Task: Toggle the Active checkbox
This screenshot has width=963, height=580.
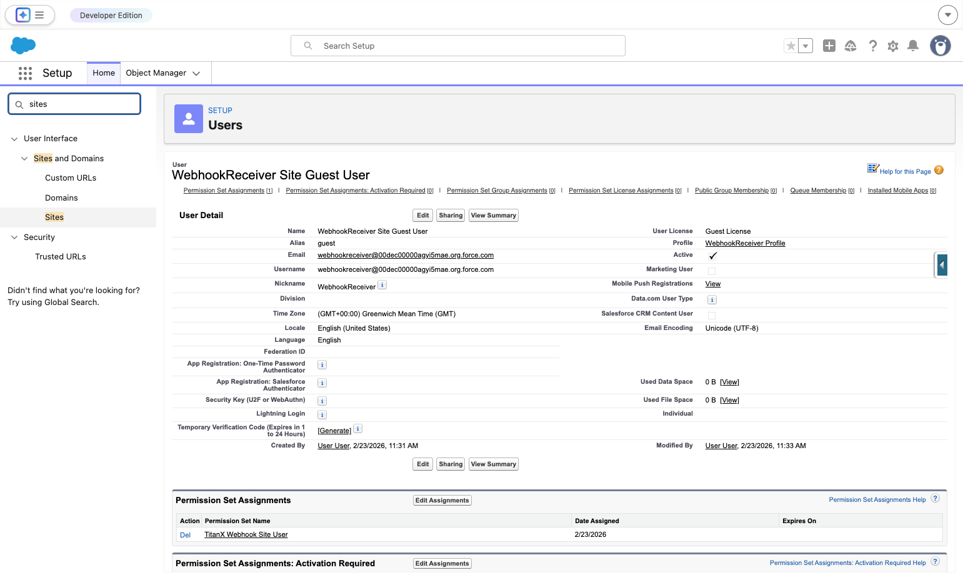Action: [x=712, y=256]
